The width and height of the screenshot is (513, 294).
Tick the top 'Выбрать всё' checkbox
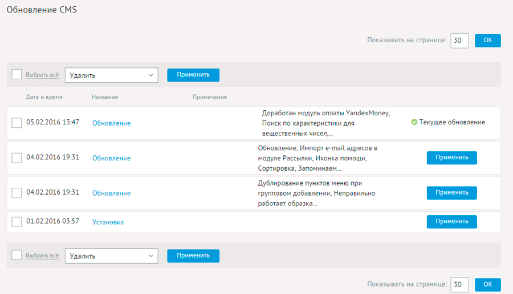point(17,74)
